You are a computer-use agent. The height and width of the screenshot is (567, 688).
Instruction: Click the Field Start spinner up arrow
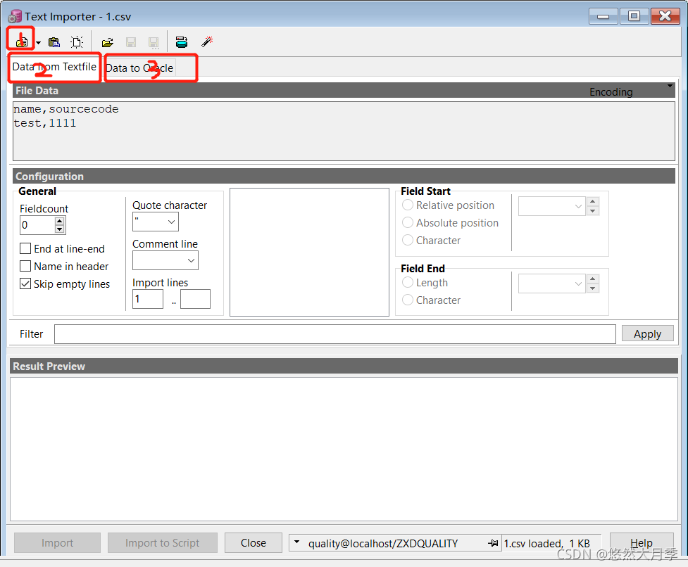(593, 202)
